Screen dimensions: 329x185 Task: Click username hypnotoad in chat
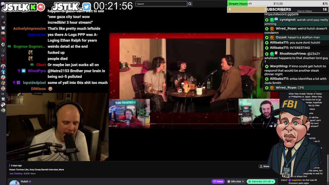pyautogui.click(x=36, y=34)
